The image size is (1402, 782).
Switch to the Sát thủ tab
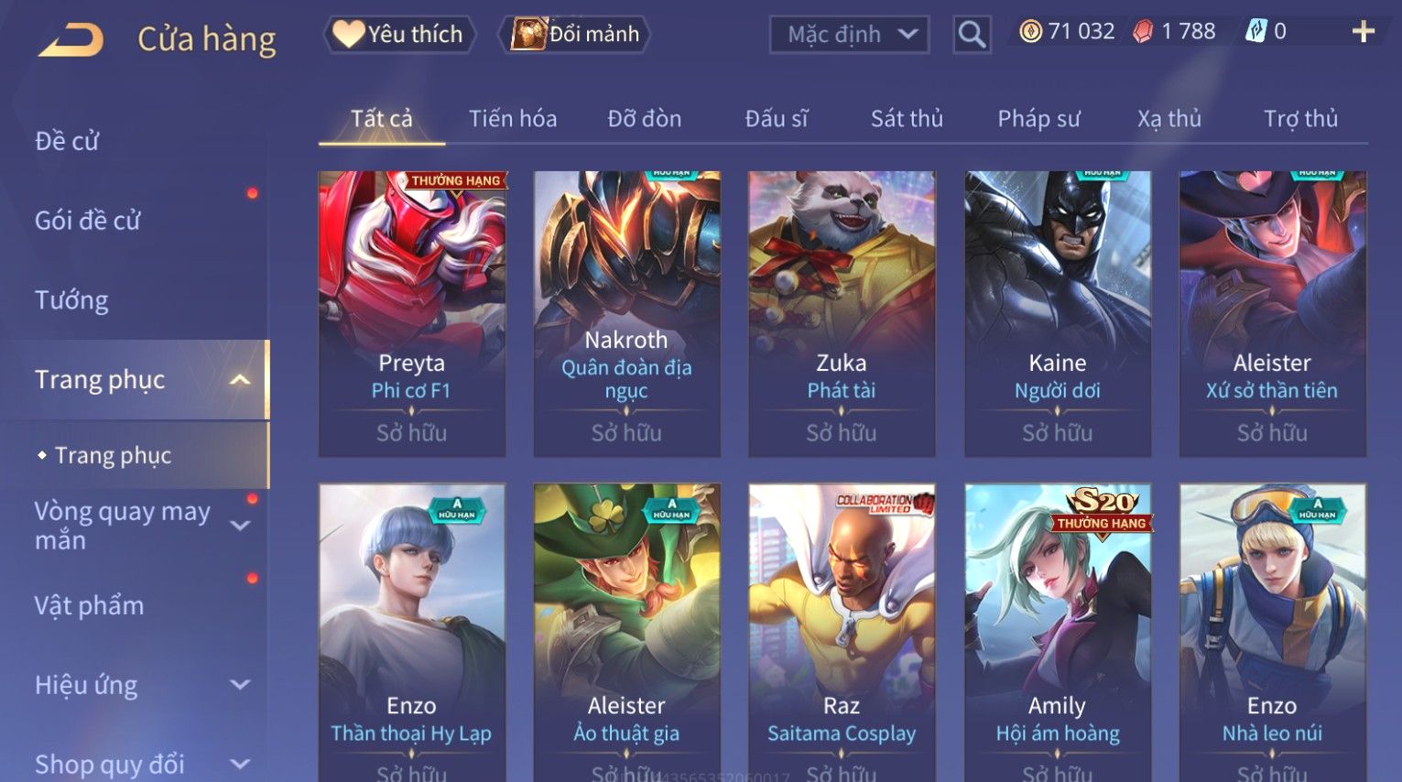click(x=907, y=118)
